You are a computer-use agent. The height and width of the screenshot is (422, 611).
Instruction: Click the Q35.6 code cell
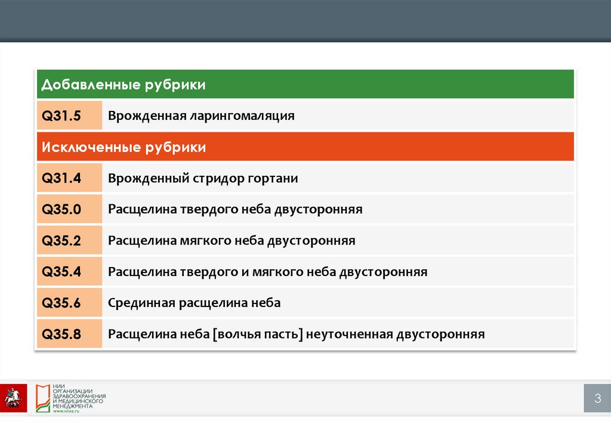pos(69,303)
